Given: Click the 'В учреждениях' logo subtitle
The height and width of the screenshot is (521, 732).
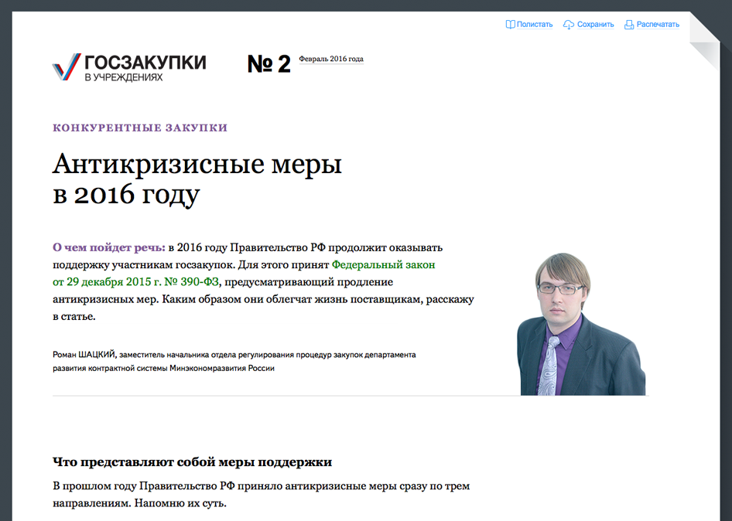Looking at the screenshot, I should click(x=124, y=77).
